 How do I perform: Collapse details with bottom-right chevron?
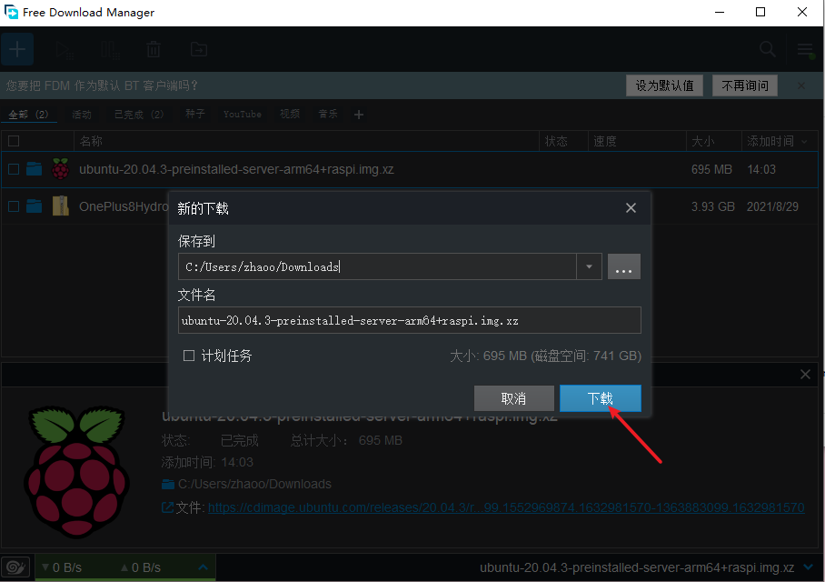[810, 567]
